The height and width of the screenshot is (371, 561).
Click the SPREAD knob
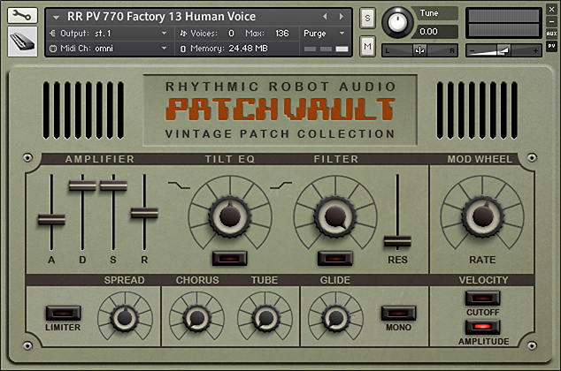point(125,317)
